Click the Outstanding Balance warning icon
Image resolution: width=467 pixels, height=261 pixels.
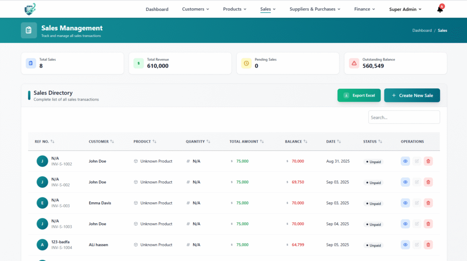pyautogui.click(x=354, y=63)
